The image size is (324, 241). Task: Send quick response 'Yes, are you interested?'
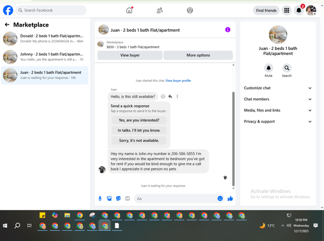click(x=139, y=120)
